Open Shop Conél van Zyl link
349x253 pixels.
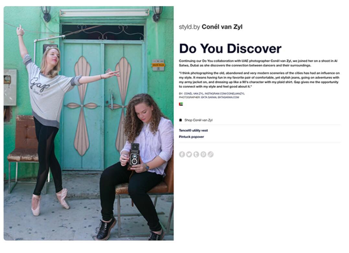(x=198, y=120)
